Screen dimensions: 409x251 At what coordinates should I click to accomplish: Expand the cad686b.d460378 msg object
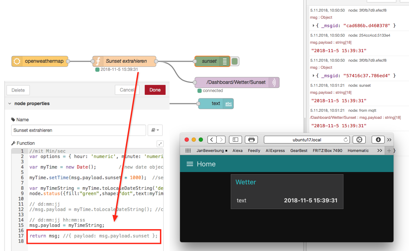pos(313,26)
